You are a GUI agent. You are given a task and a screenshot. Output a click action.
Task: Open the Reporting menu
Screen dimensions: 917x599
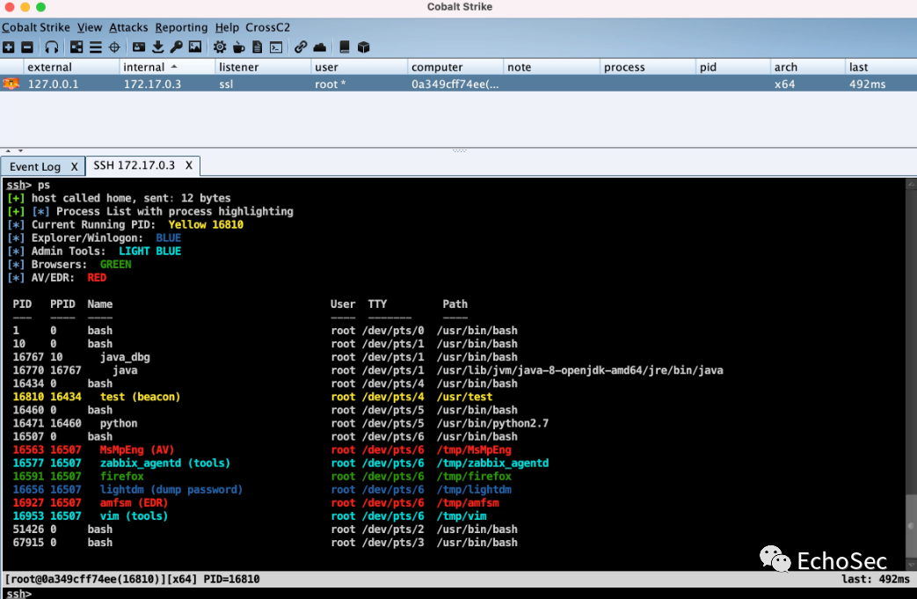click(181, 27)
